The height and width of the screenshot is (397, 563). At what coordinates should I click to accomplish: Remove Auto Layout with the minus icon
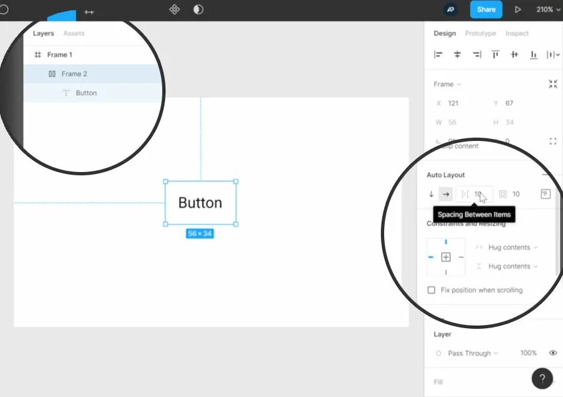tap(546, 175)
